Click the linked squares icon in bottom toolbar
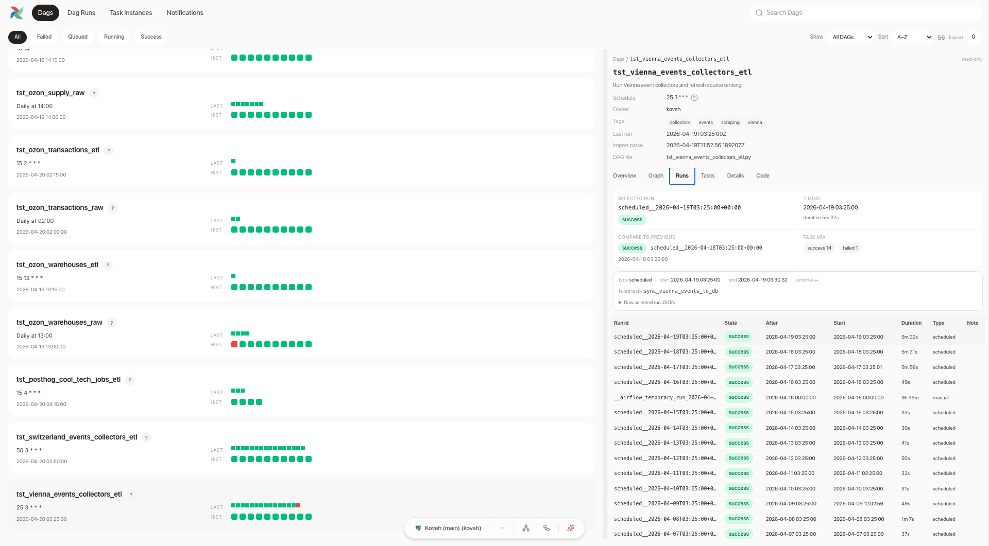 (547, 528)
